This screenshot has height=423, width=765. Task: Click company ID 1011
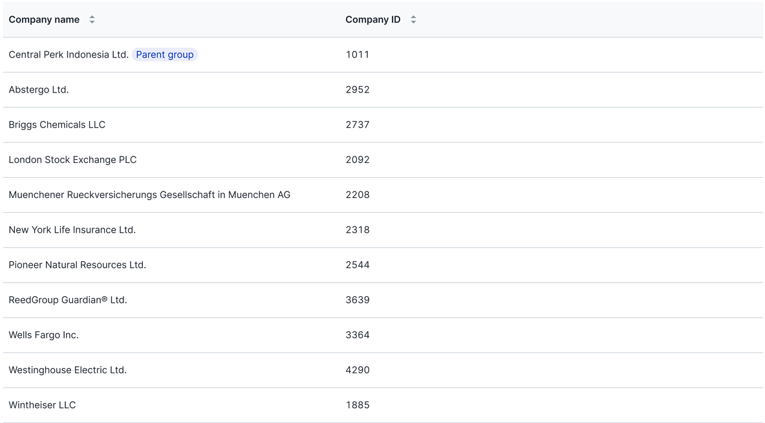point(358,54)
